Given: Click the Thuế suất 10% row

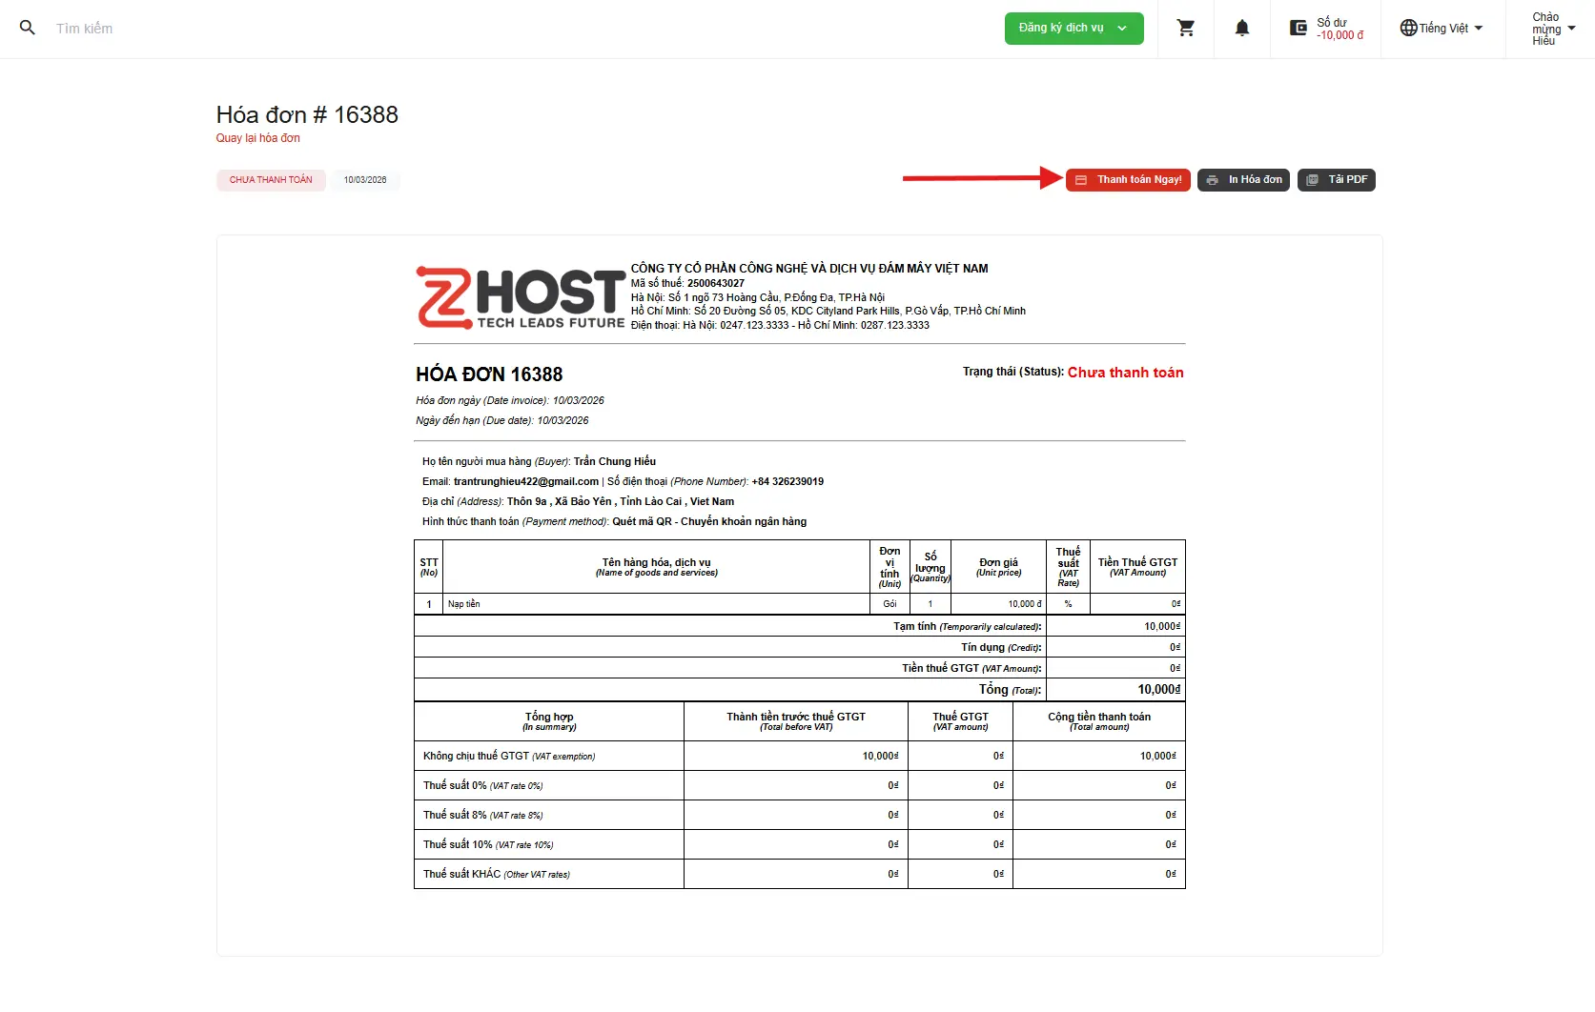Looking at the screenshot, I should click(x=800, y=844).
